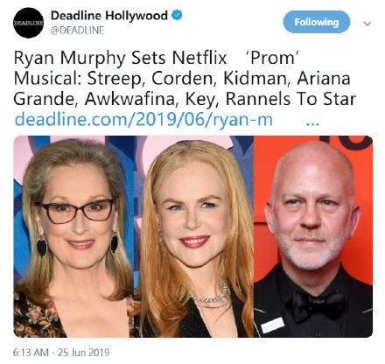Click the 6:13 AM timestamp

pyautogui.click(x=31, y=353)
